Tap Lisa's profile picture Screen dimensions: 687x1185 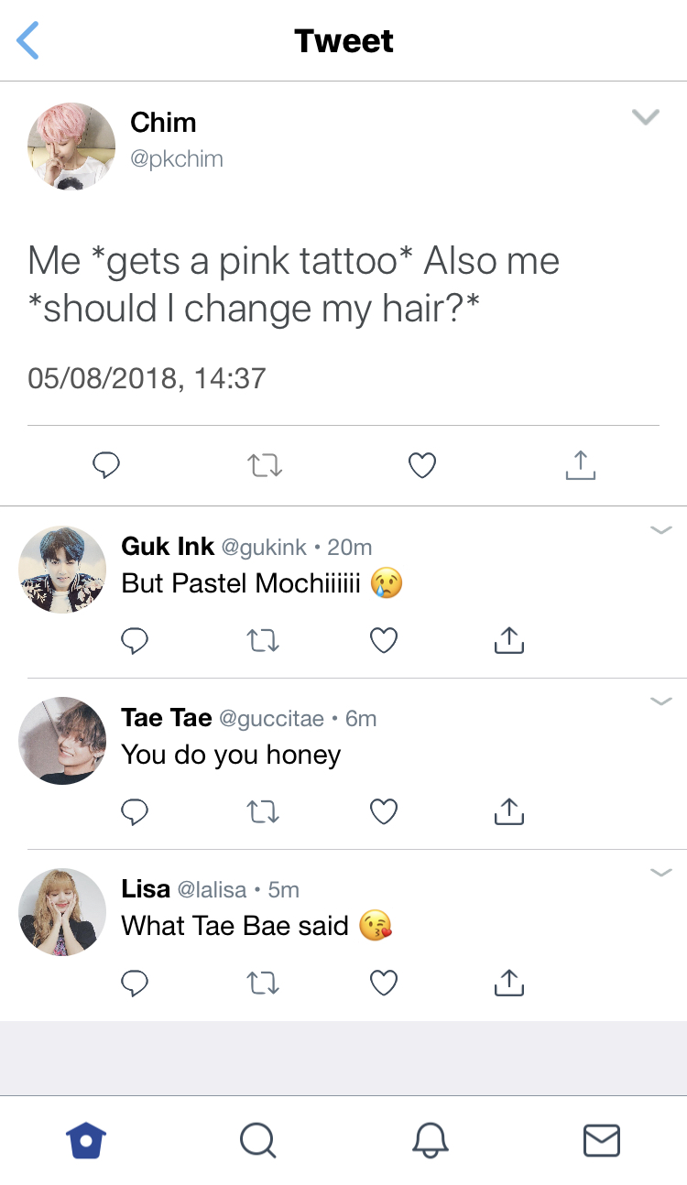click(62, 912)
